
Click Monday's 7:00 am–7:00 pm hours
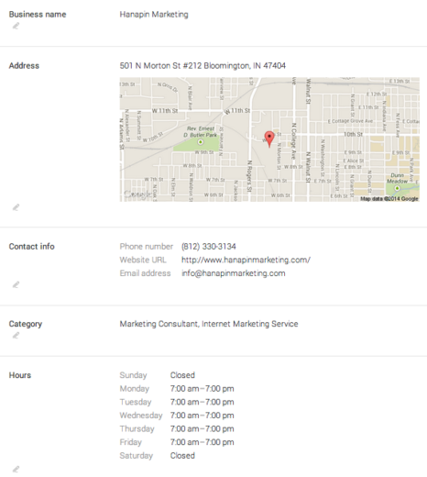coord(202,389)
